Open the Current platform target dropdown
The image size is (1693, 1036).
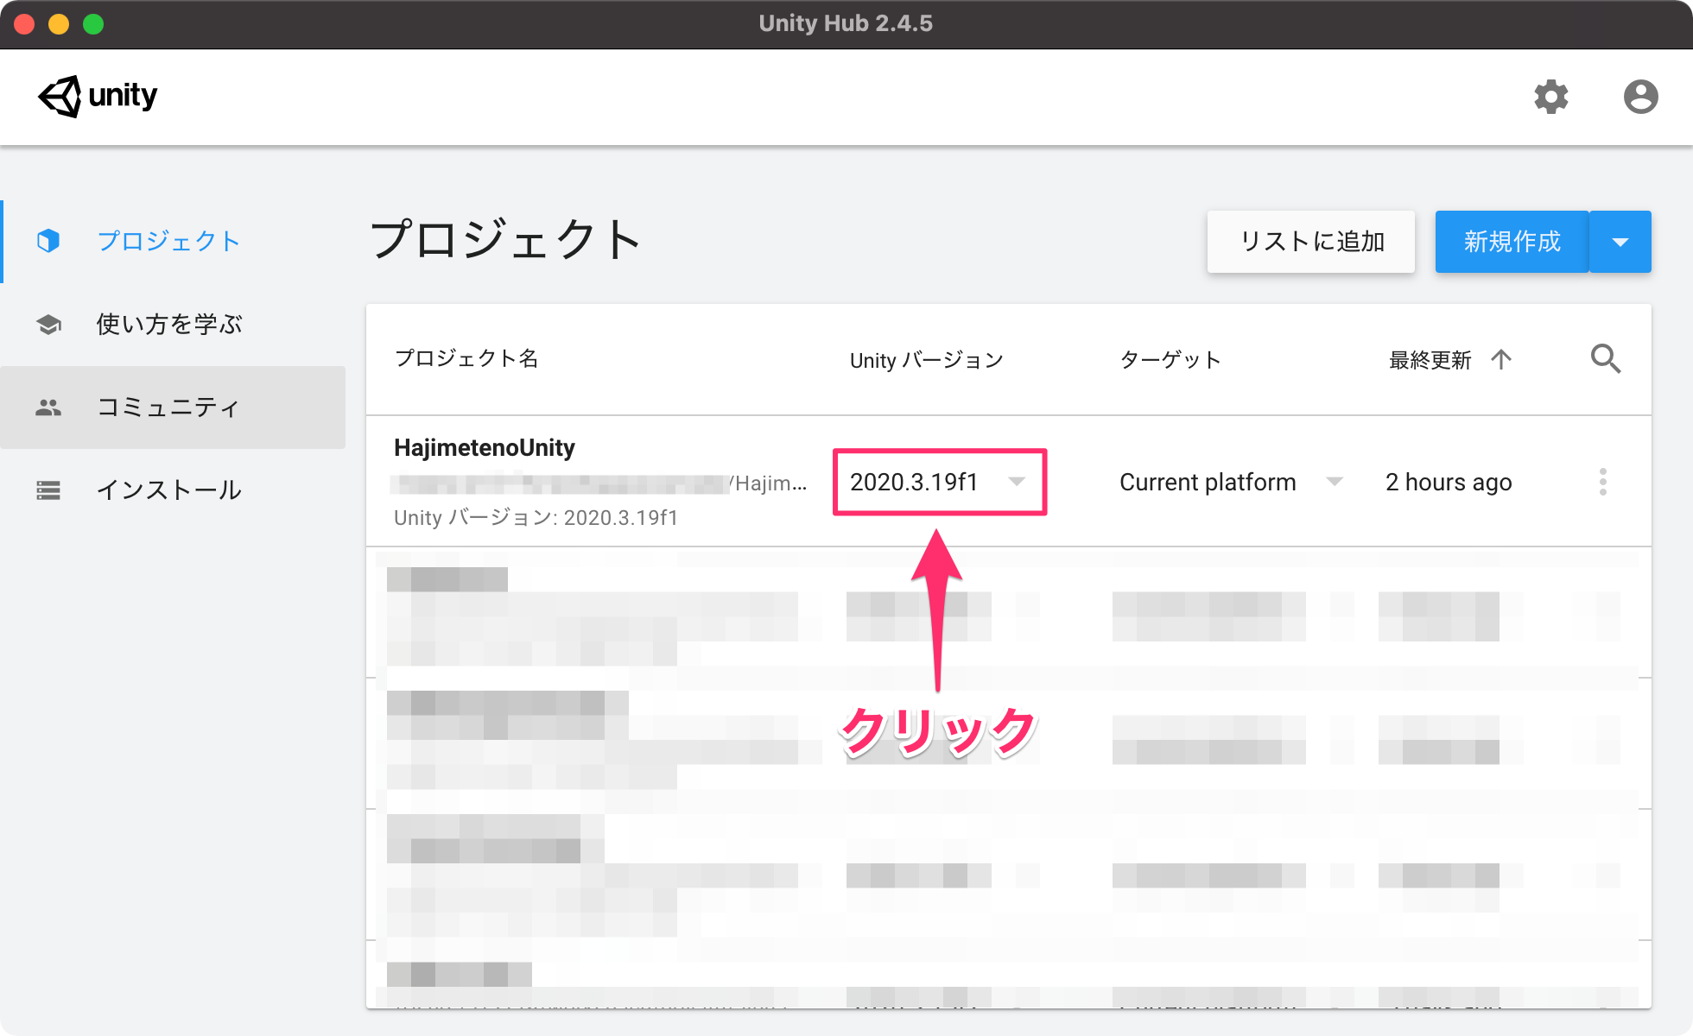tap(1231, 482)
